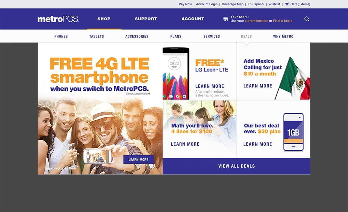Click Learn More on the 4G LTE banner
This screenshot has height=212, width=348.
coord(139,160)
